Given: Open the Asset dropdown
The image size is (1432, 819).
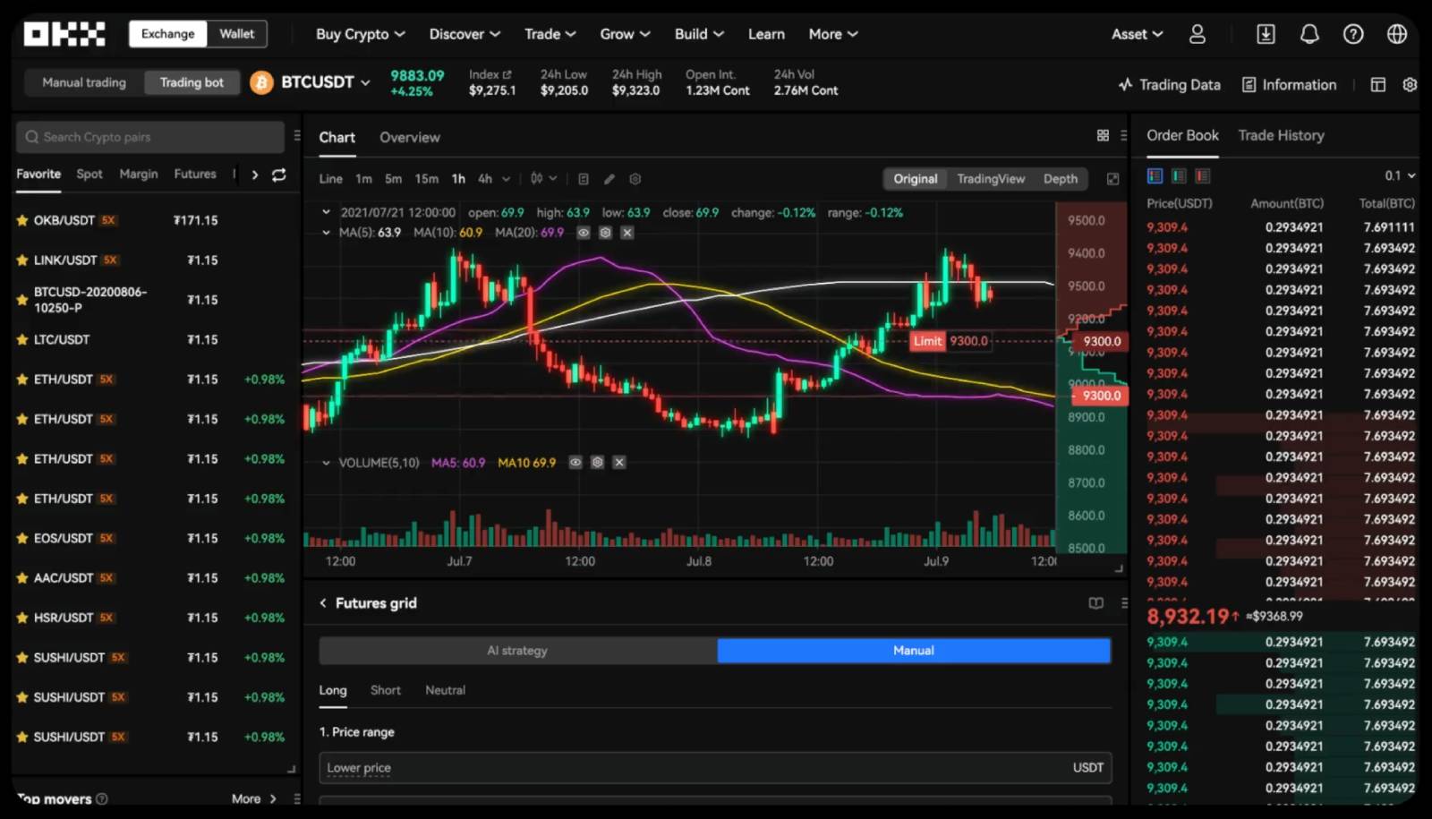Looking at the screenshot, I should coord(1137,34).
